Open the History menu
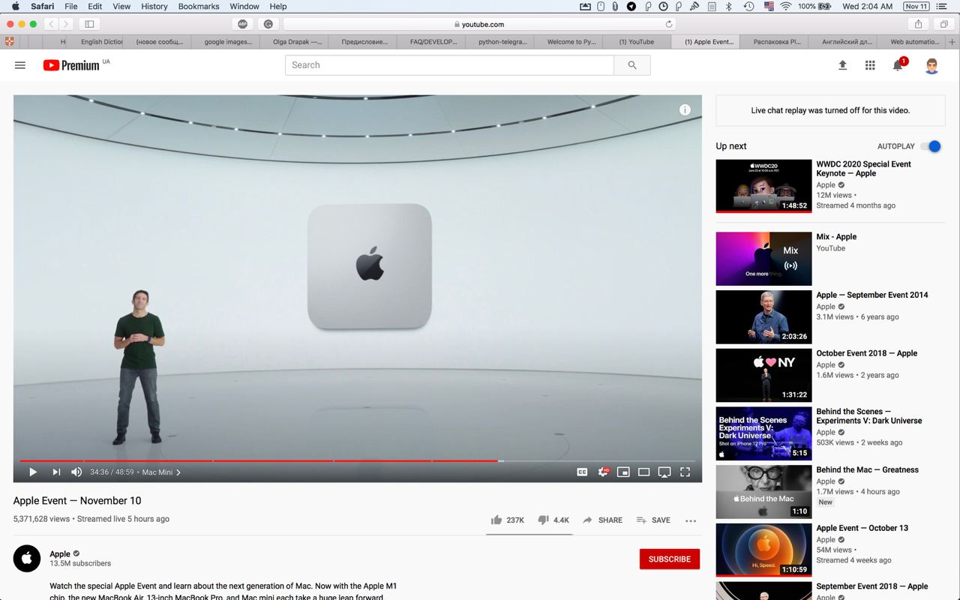 [x=154, y=6]
